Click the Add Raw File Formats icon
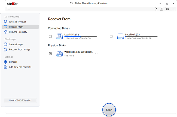Screen dimensions: 177x117 (5, 67)
